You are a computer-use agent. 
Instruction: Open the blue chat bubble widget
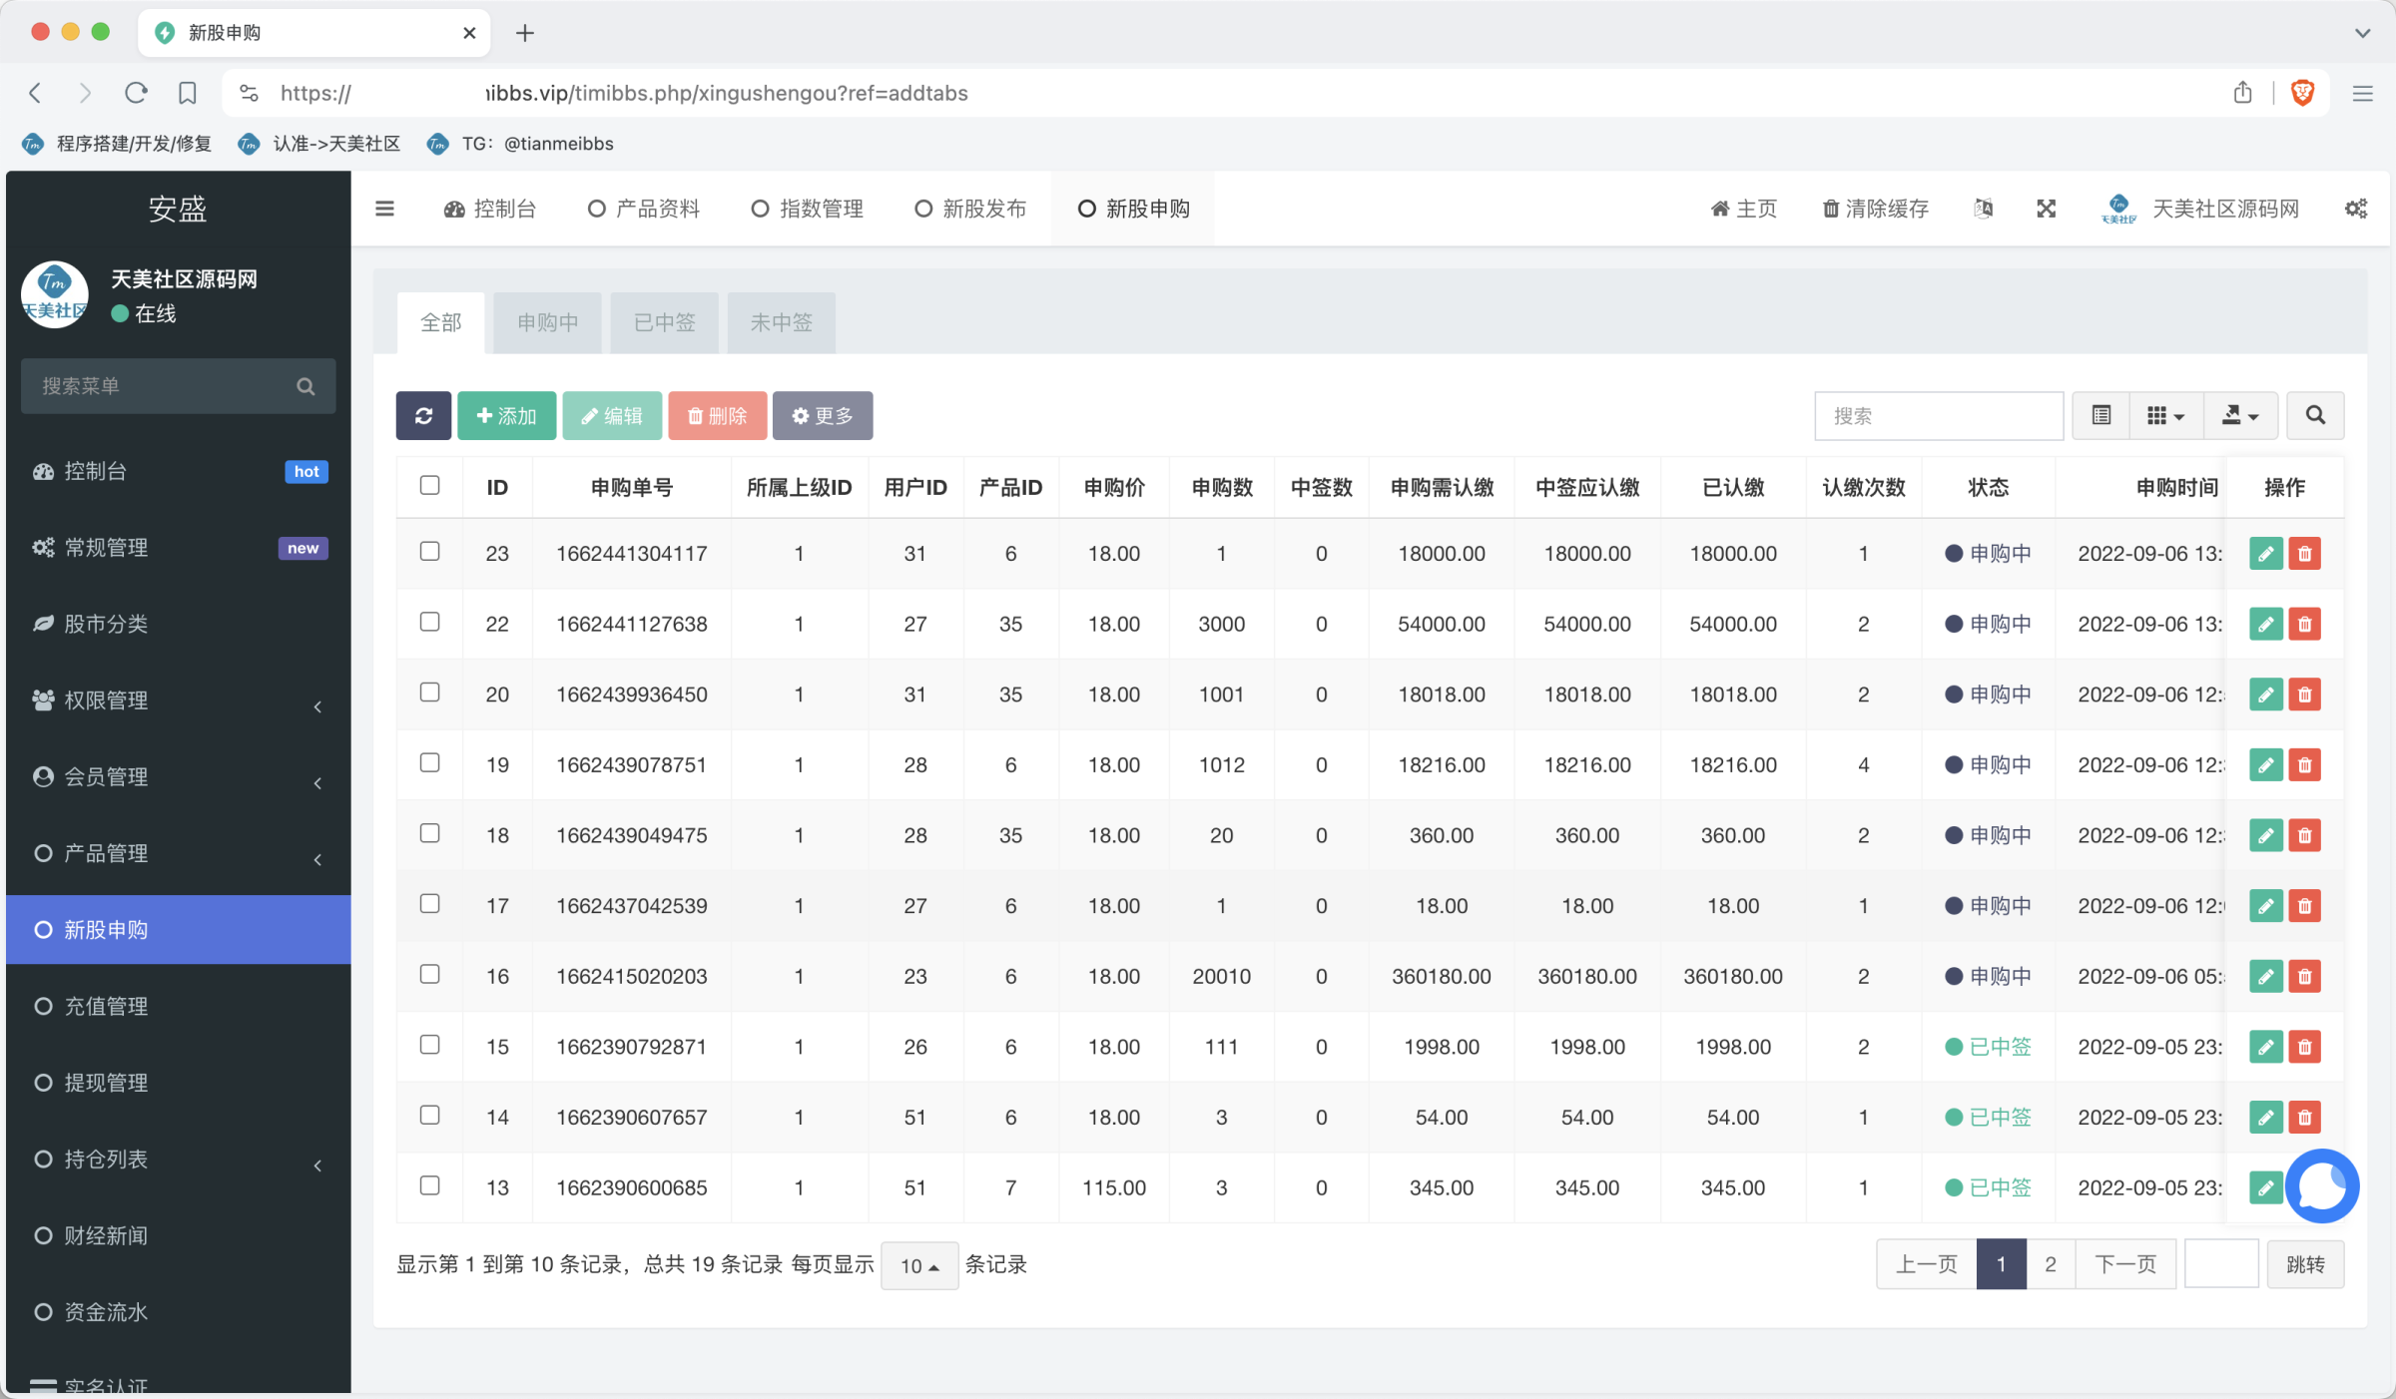[2321, 1186]
